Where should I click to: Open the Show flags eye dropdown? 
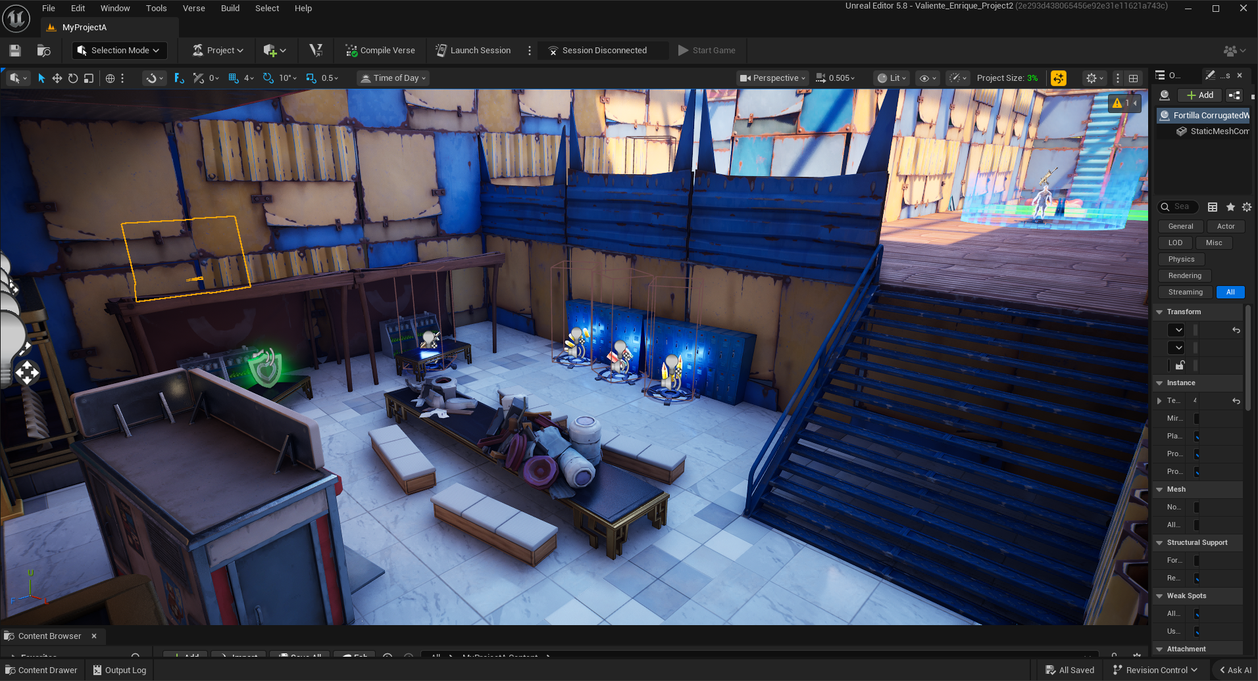[928, 78]
